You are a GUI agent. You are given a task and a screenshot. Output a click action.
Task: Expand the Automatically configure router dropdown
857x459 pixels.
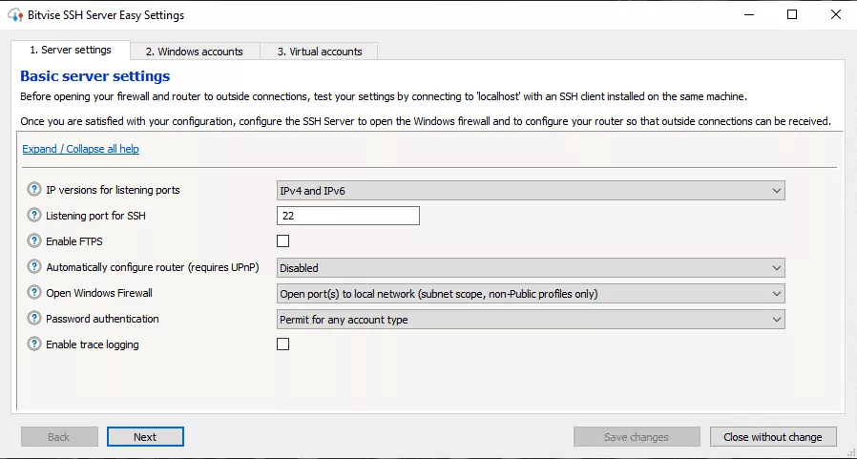531,268
